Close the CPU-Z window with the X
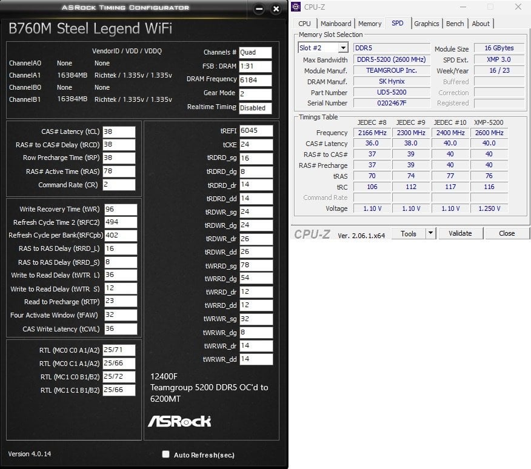The image size is (531, 469). [x=518, y=7]
